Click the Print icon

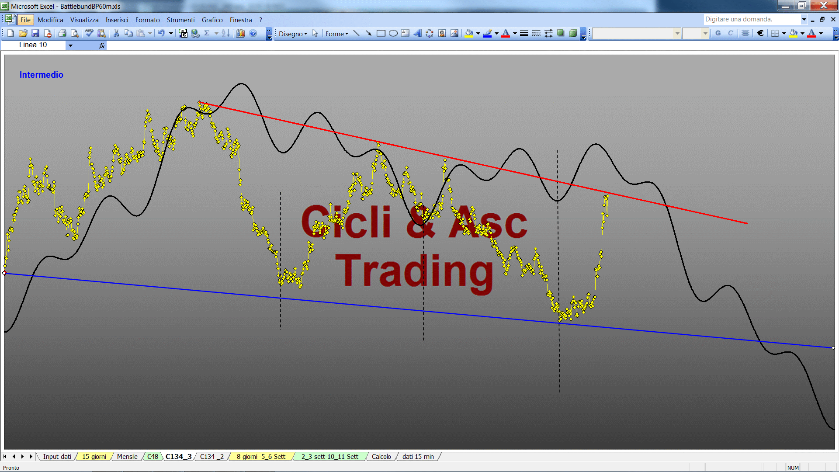pyautogui.click(x=62, y=33)
